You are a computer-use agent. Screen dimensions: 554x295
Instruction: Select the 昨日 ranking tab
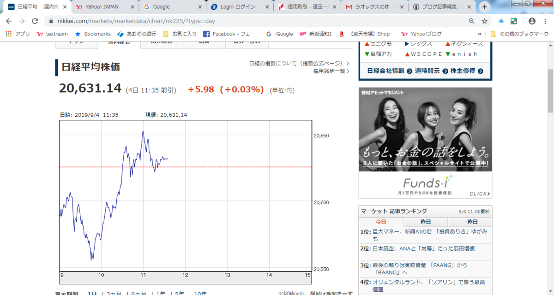(x=425, y=222)
